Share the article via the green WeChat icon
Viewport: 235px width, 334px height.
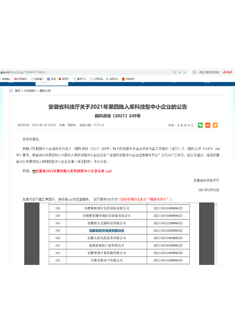pyautogui.click(x=200, y=125)
